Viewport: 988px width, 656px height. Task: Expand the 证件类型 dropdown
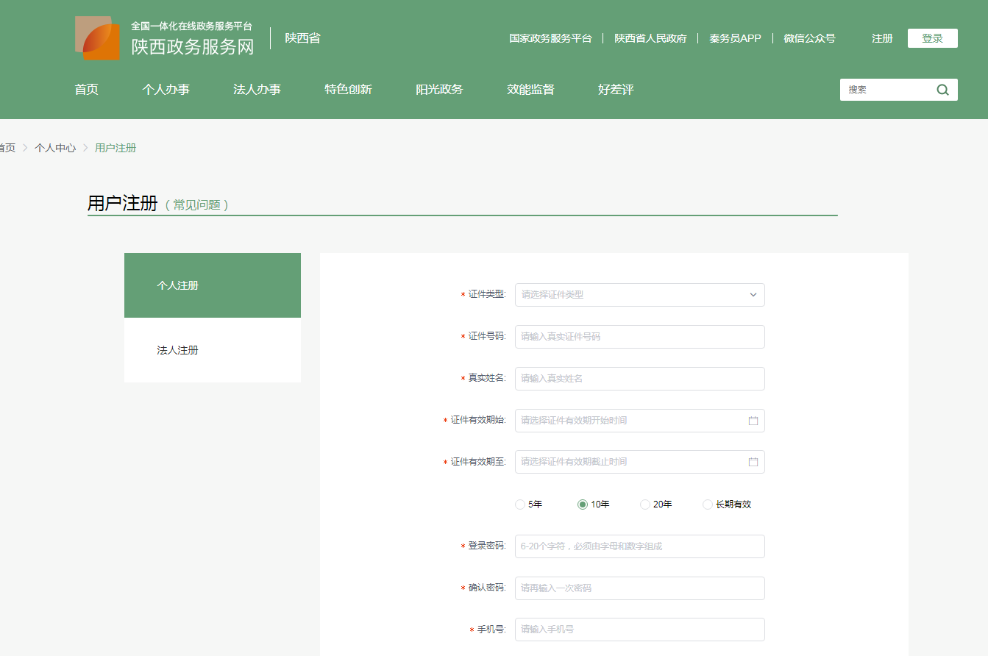(639, 295)
